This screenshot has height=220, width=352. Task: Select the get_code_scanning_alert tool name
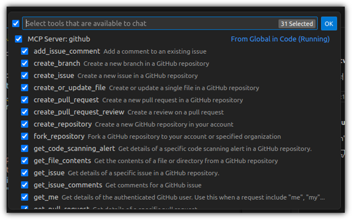pos(74,148)
